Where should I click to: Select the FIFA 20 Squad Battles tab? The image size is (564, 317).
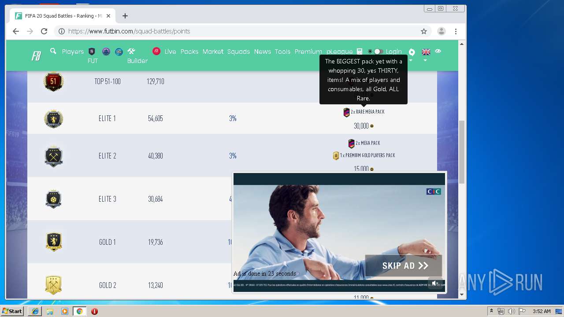pos(62,16)
